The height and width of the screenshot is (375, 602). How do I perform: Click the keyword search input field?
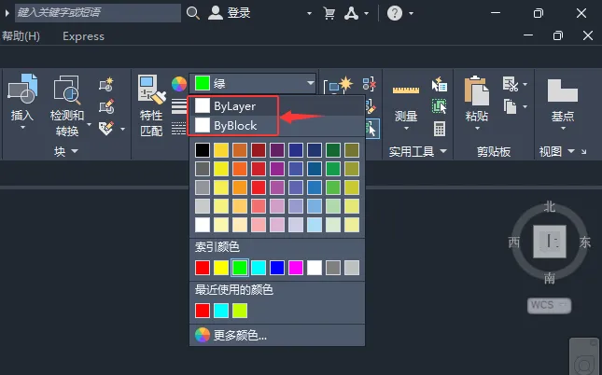click(98, 13)
